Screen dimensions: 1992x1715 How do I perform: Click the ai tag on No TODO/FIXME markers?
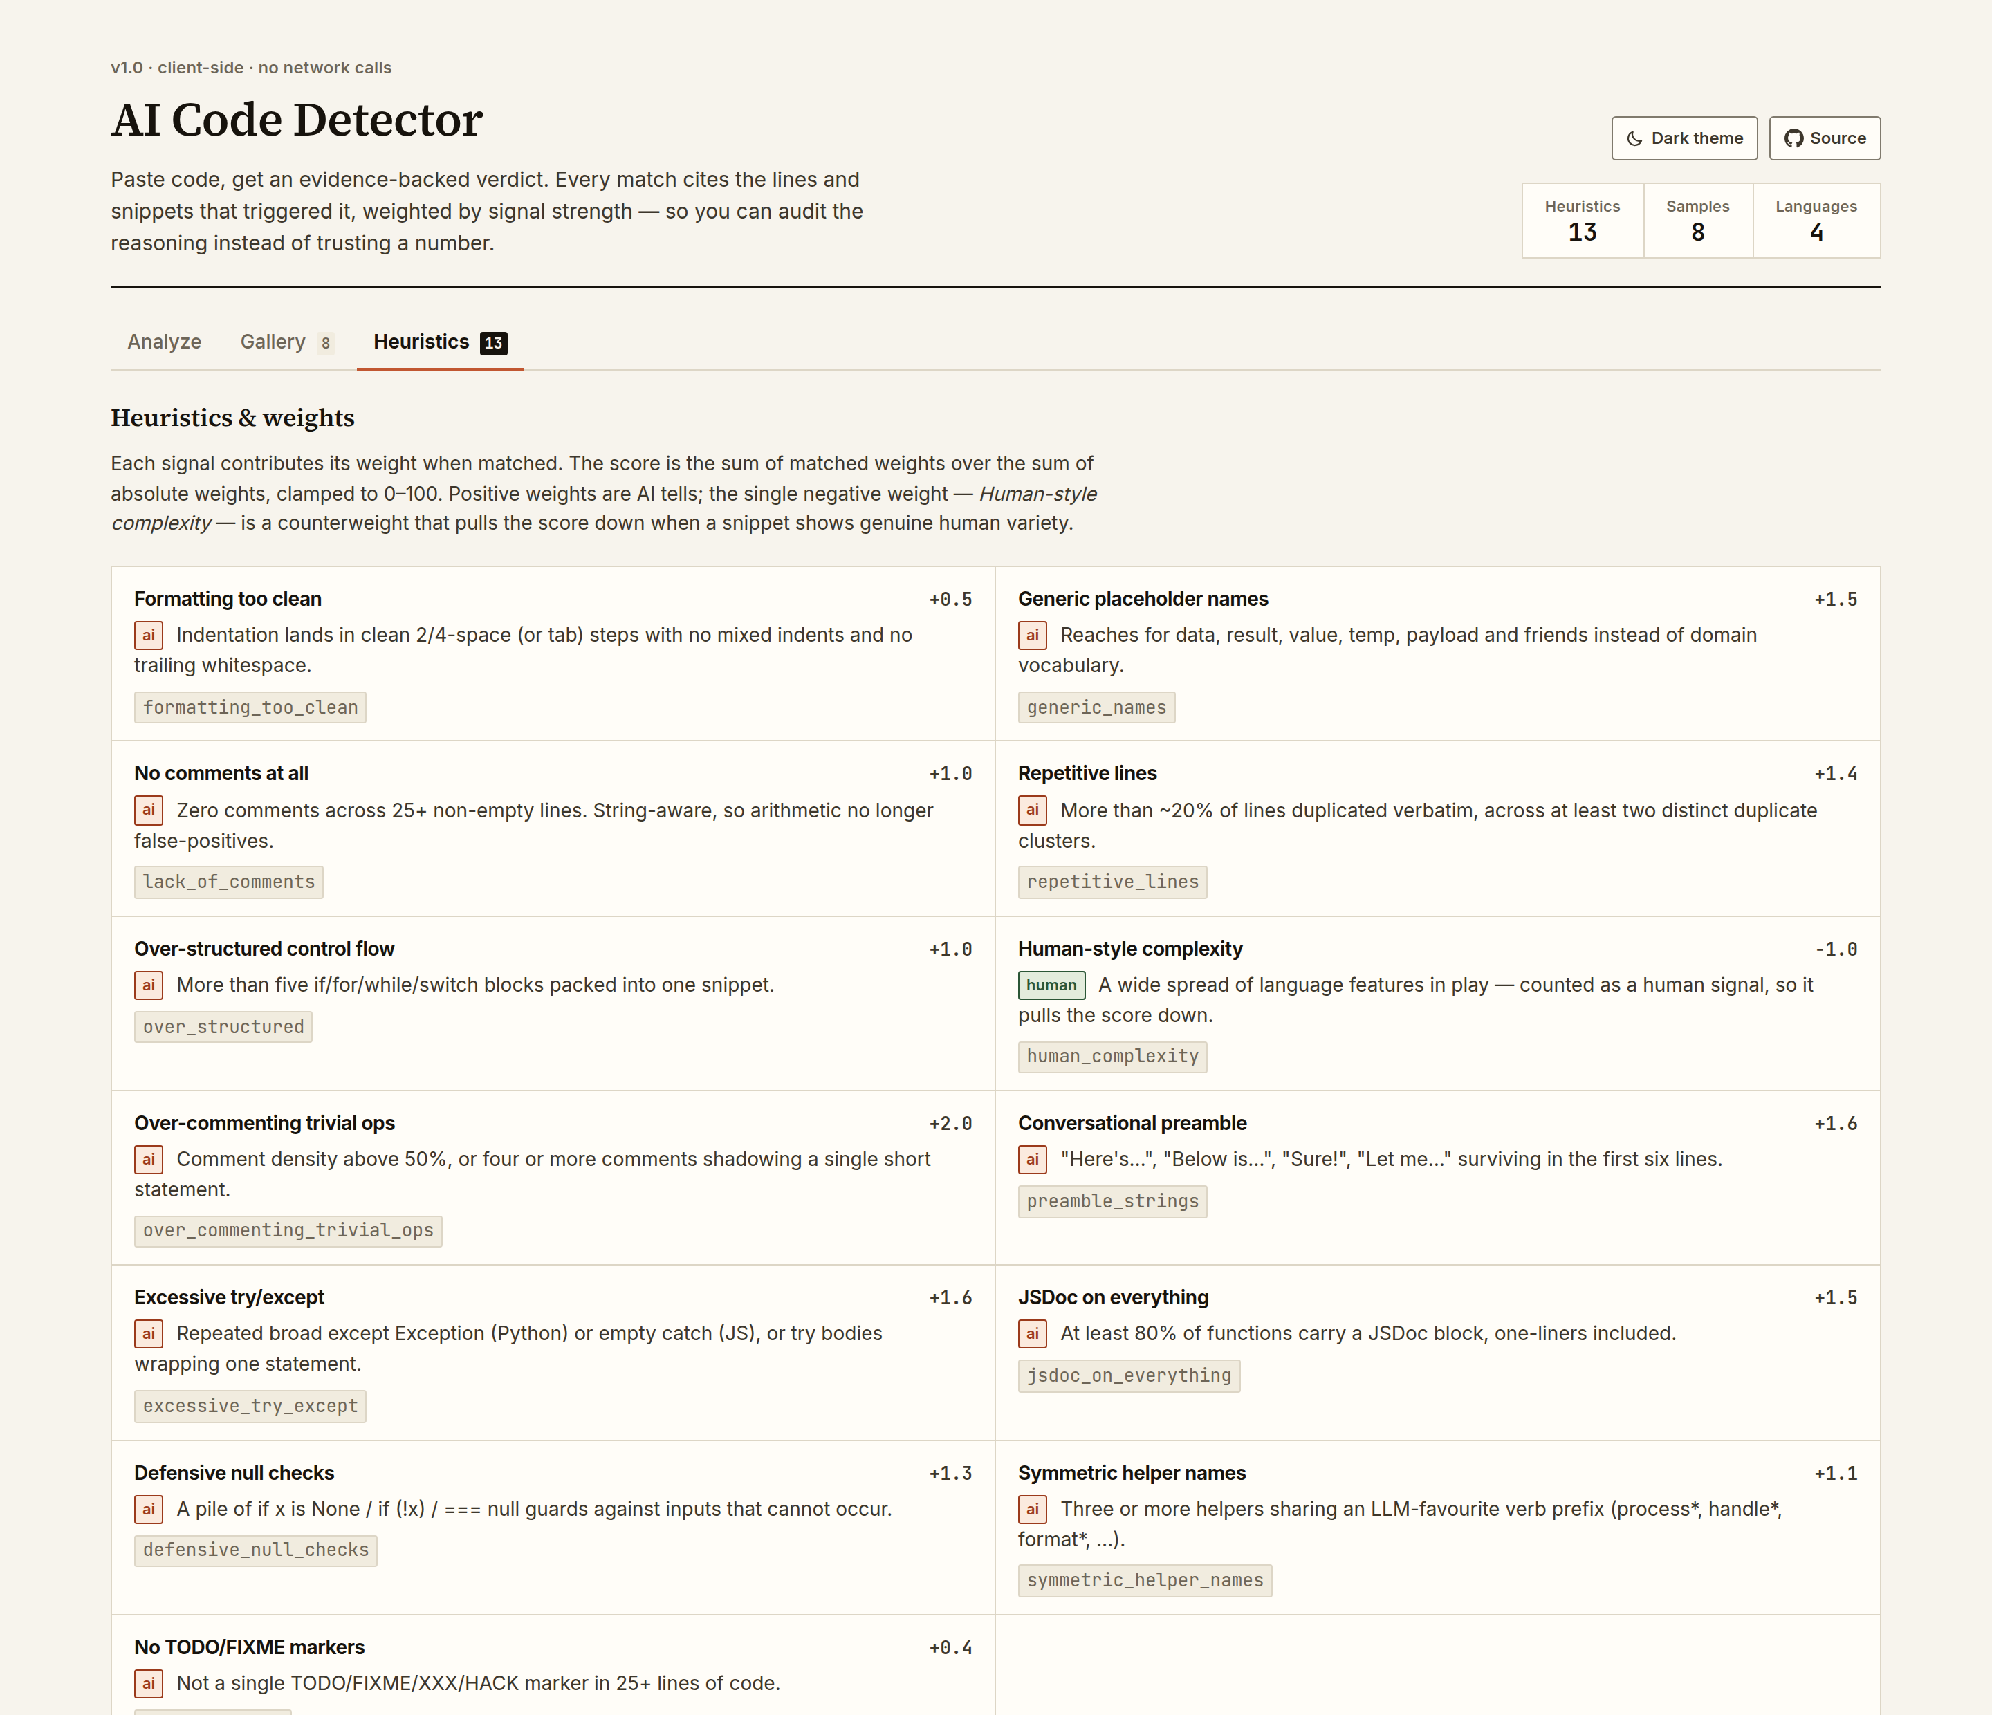pos(148,1683)
